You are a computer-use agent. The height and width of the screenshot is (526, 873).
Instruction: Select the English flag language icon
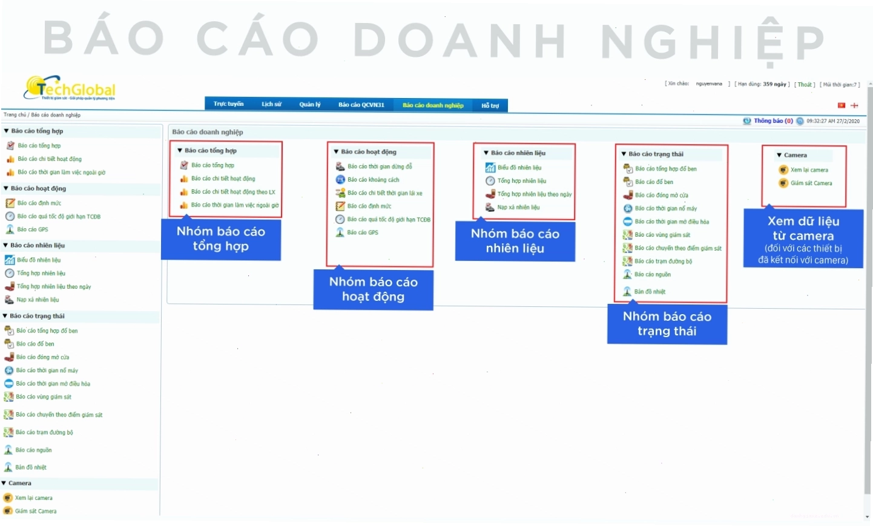(x=854, y=105)
